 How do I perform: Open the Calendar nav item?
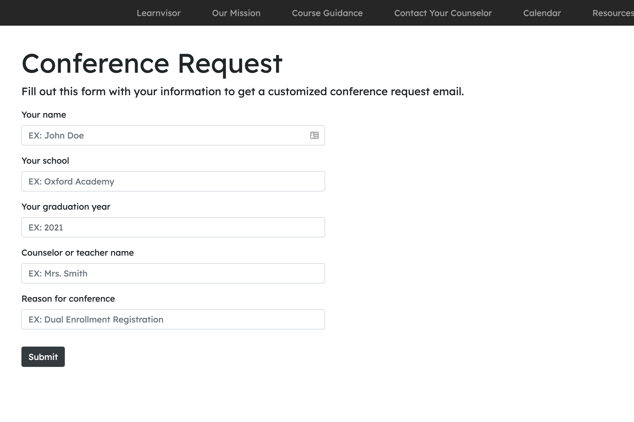click(542, 13)
